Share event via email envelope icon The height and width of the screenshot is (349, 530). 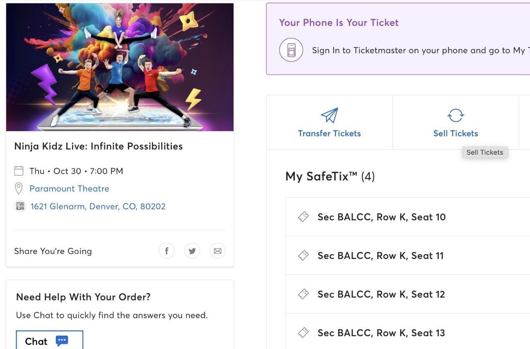(217, 251)
